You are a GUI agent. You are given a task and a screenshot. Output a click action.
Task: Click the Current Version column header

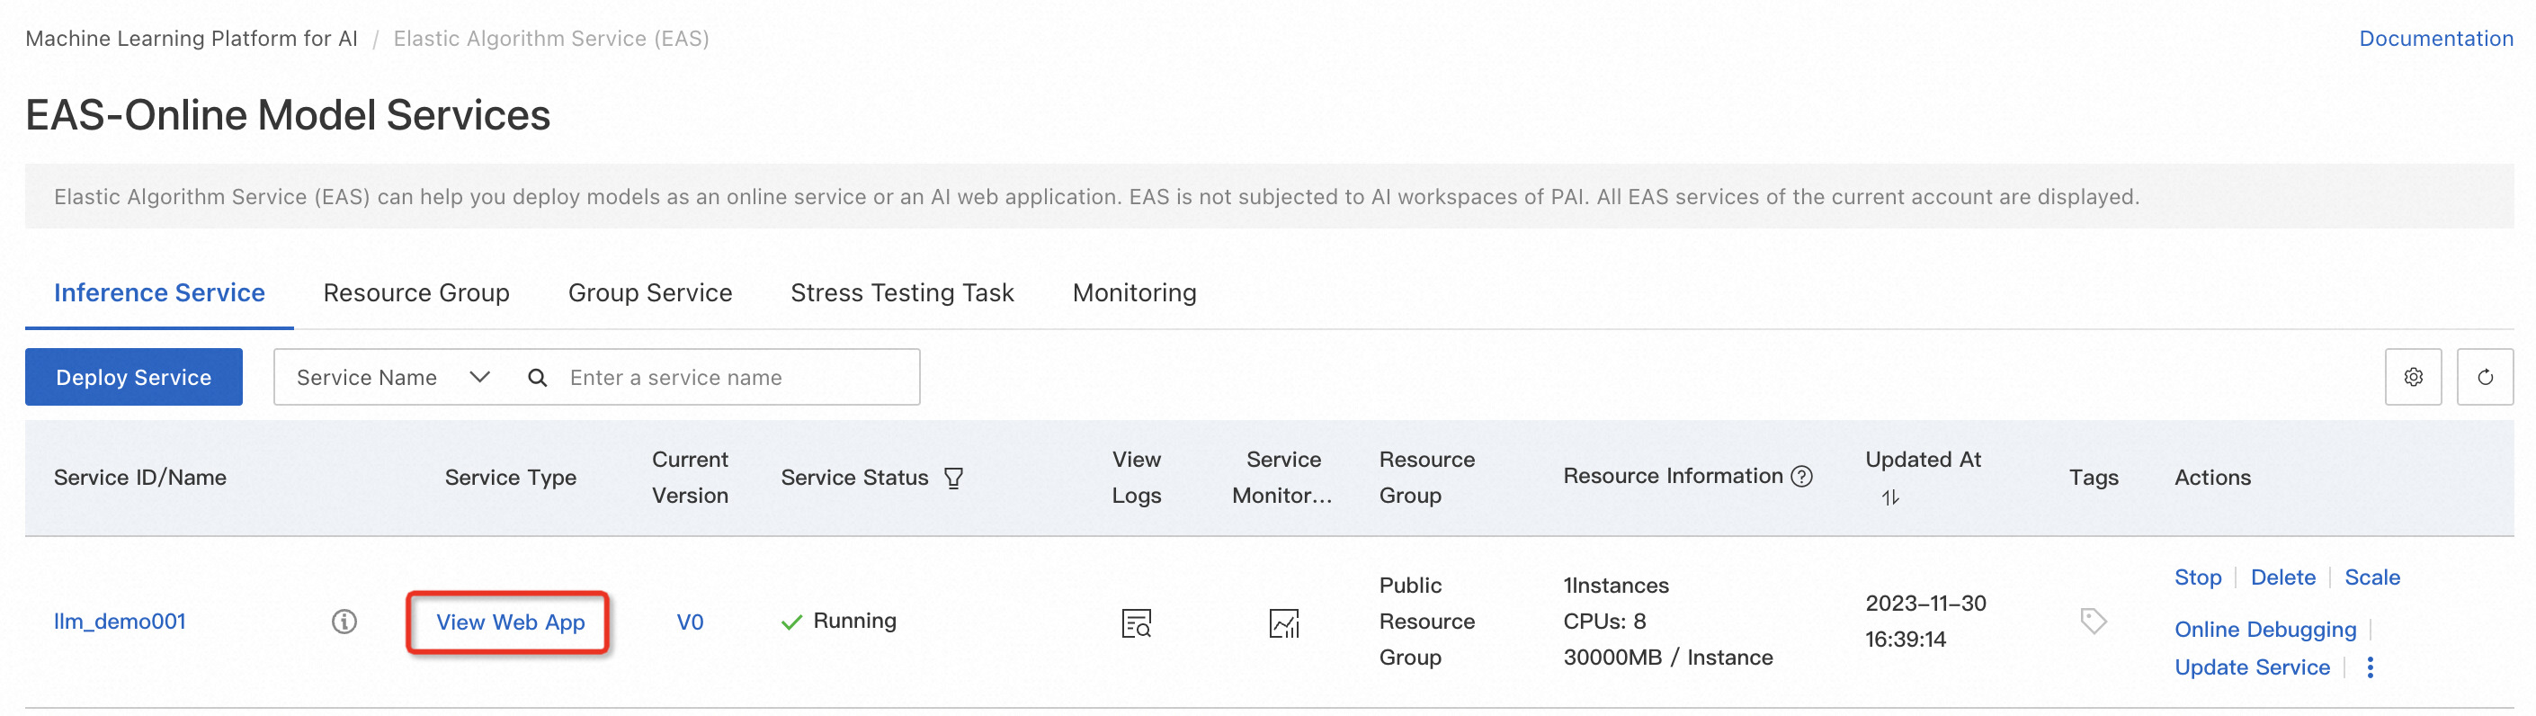pos(690,478)
